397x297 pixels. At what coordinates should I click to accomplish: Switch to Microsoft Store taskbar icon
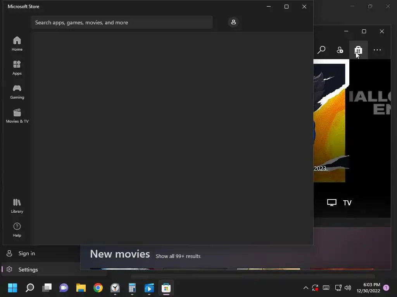point(166,288)
